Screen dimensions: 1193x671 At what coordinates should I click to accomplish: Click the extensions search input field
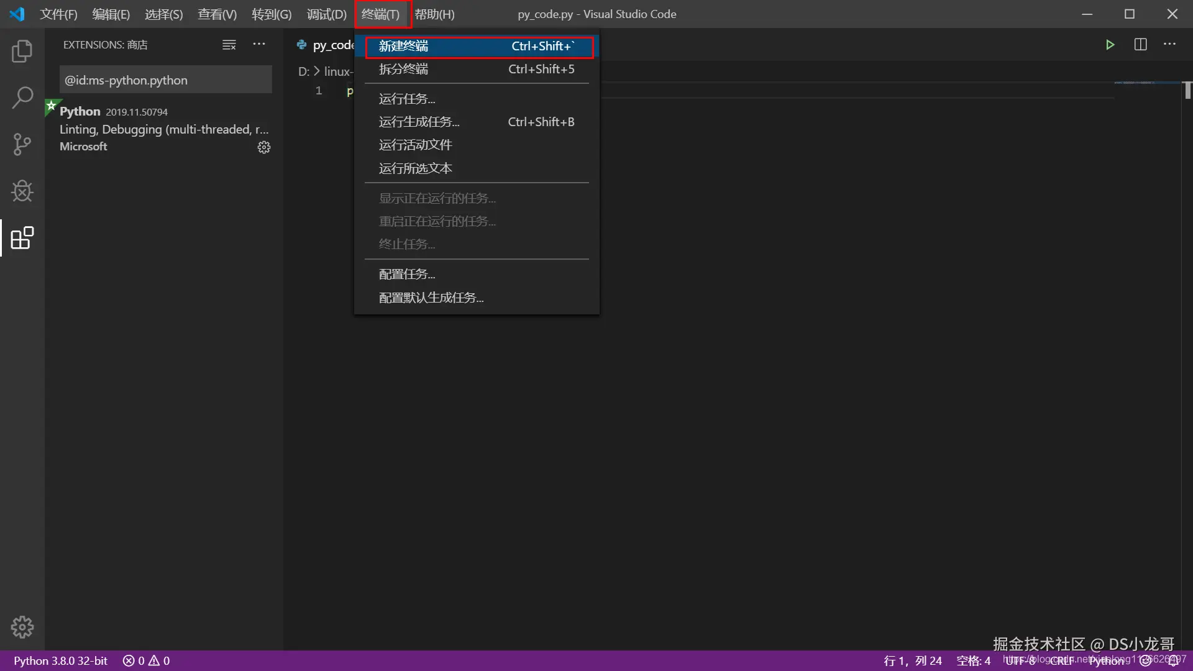coord(165,80)
